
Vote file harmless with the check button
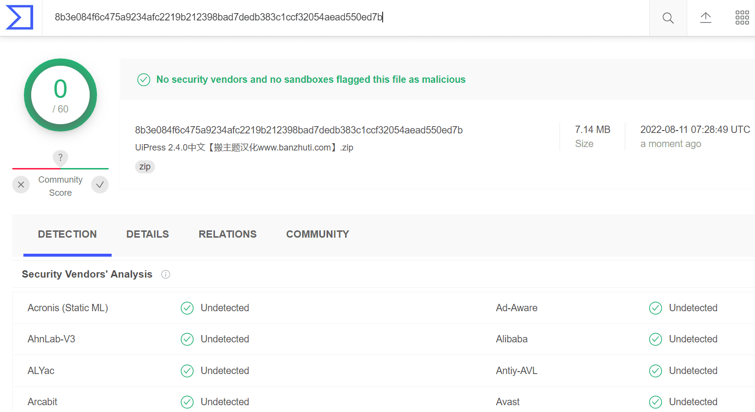(x=100, y=185)
